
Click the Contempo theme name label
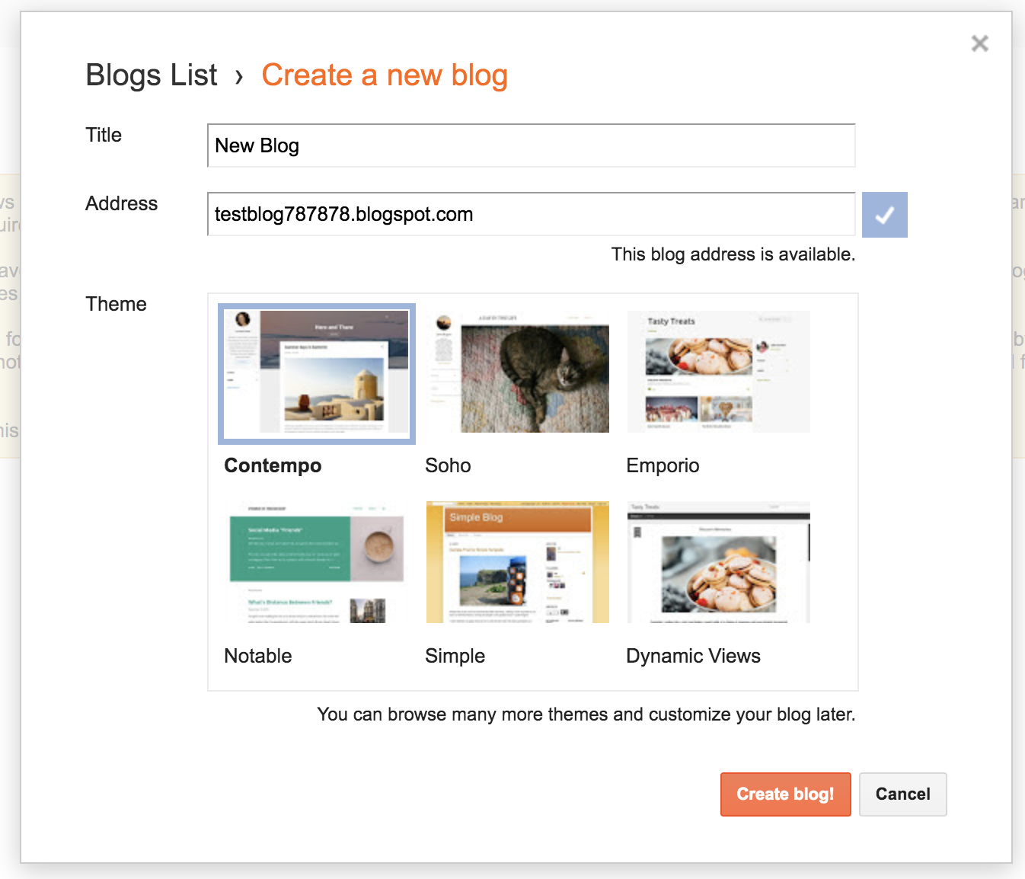273,465
